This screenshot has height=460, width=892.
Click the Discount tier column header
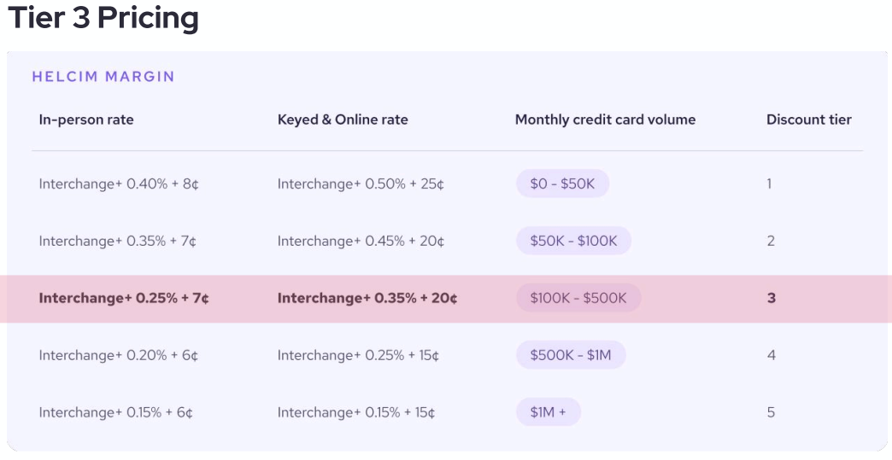(x=809, y=119)
